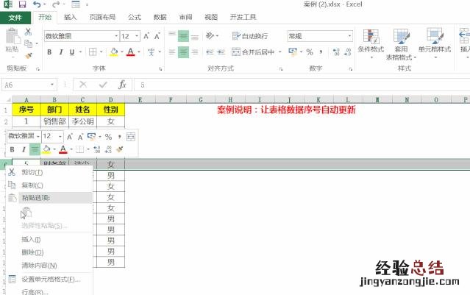Decrease decimal places in ribbon number group

pyautogui.click(x=347, y=52)
